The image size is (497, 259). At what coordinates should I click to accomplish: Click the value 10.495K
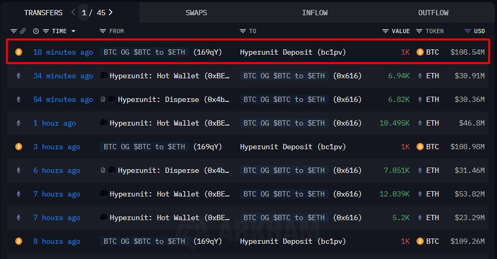click(395, 123)
